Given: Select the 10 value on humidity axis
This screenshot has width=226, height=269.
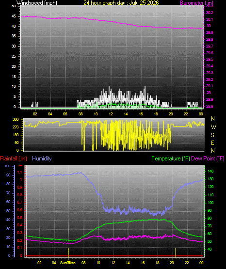Looking at the screenshot, I should [x=8, y=247].
